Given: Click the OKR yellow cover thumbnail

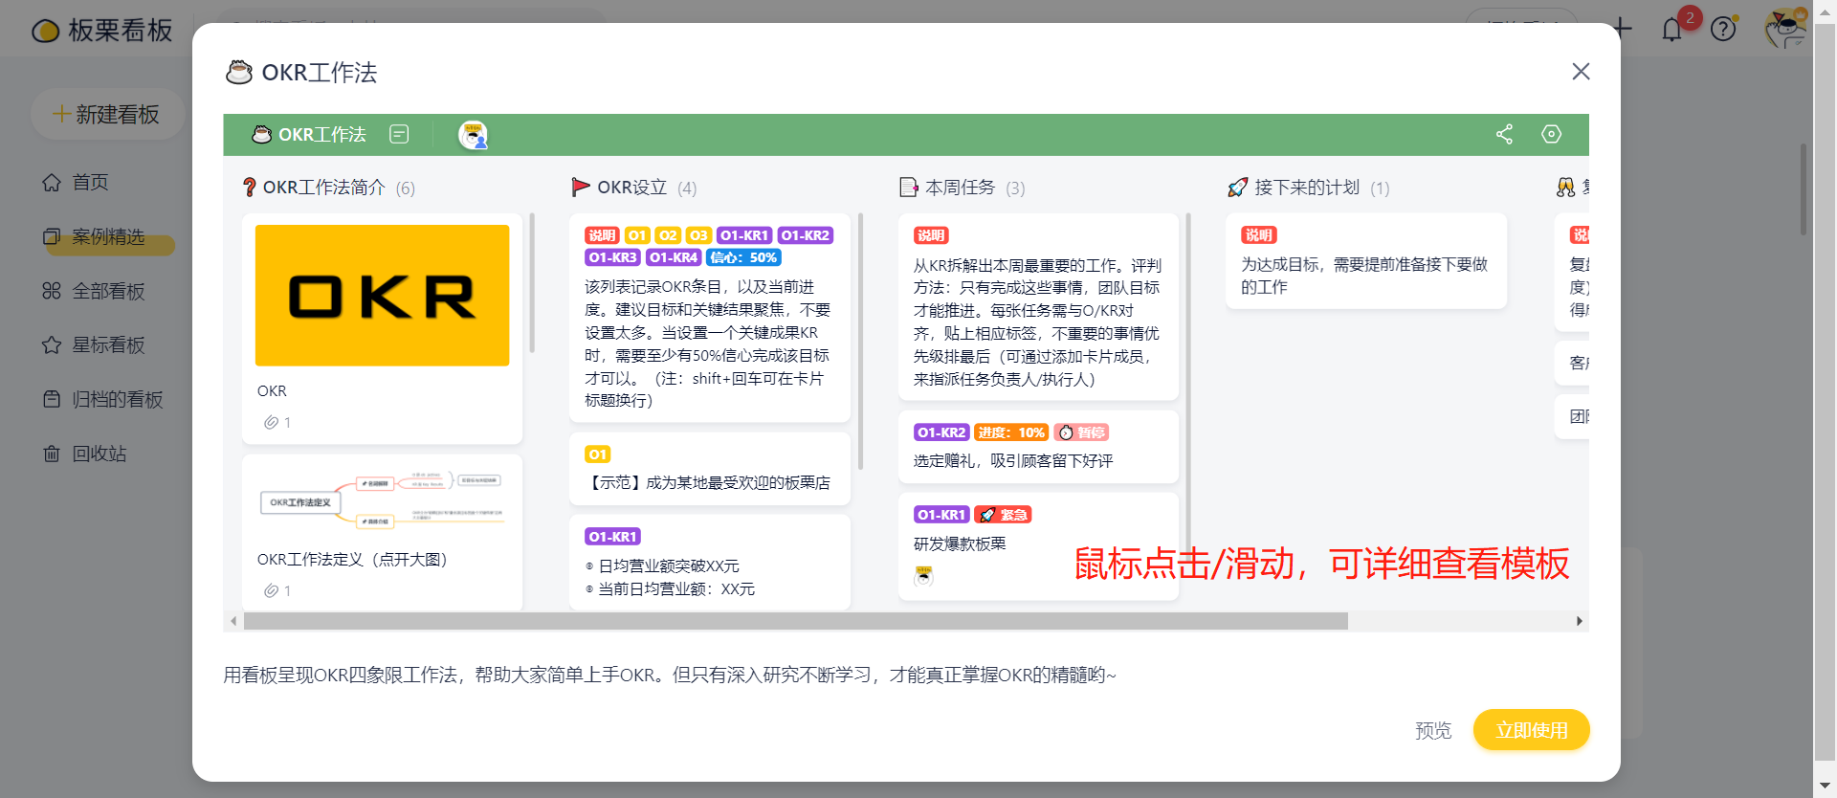Looking at the screenshot, I should [382, 296].
